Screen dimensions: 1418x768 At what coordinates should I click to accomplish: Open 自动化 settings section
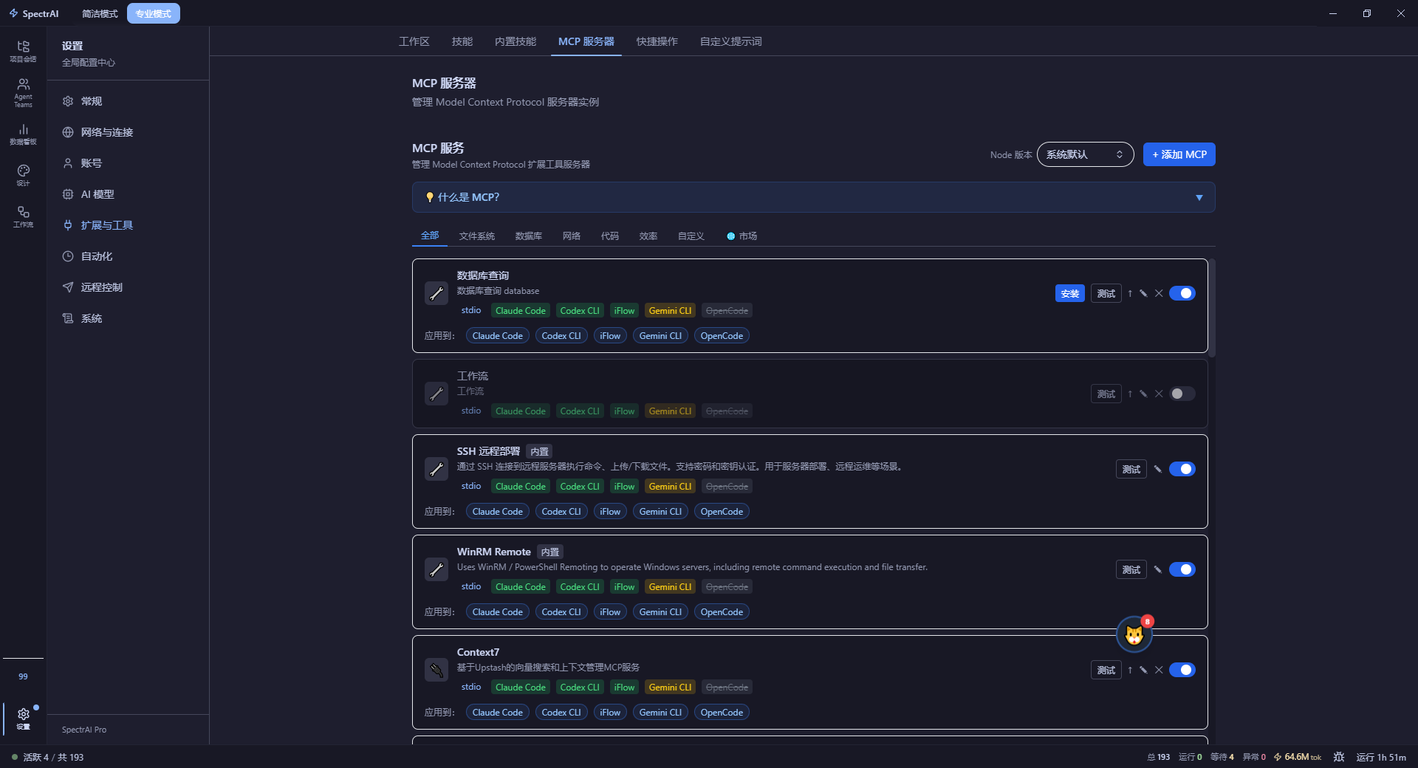[x=128, y=256]
